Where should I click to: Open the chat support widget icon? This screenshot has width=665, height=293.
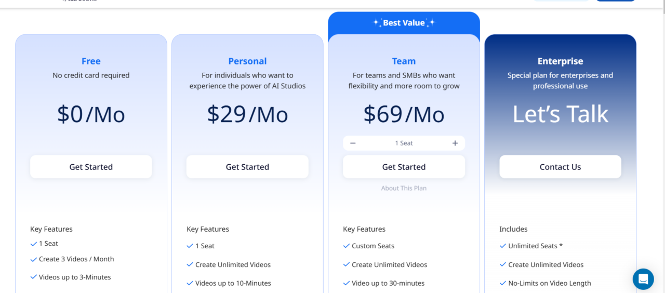(x=643, y=279)
